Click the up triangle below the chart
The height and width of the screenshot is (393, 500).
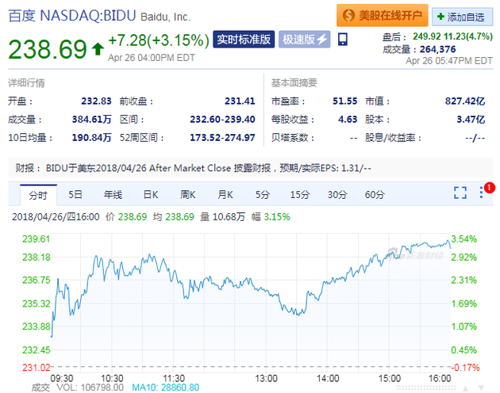[466, 388]
